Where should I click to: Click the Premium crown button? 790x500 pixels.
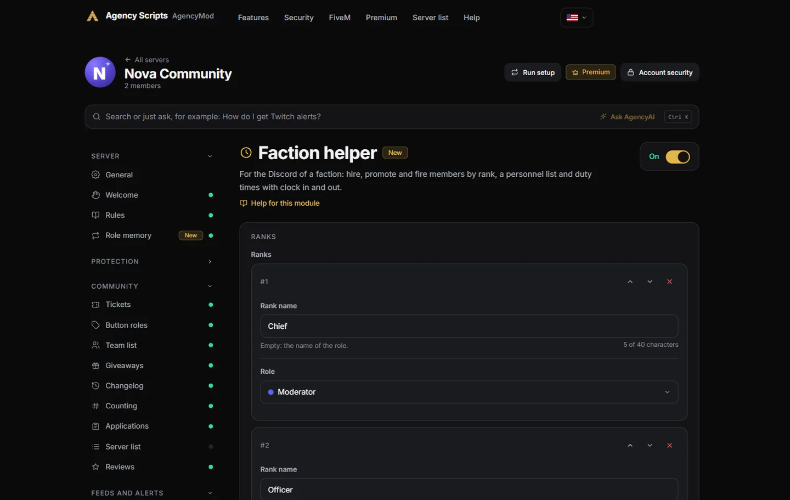pyautogui.click(x=591, y=72)
